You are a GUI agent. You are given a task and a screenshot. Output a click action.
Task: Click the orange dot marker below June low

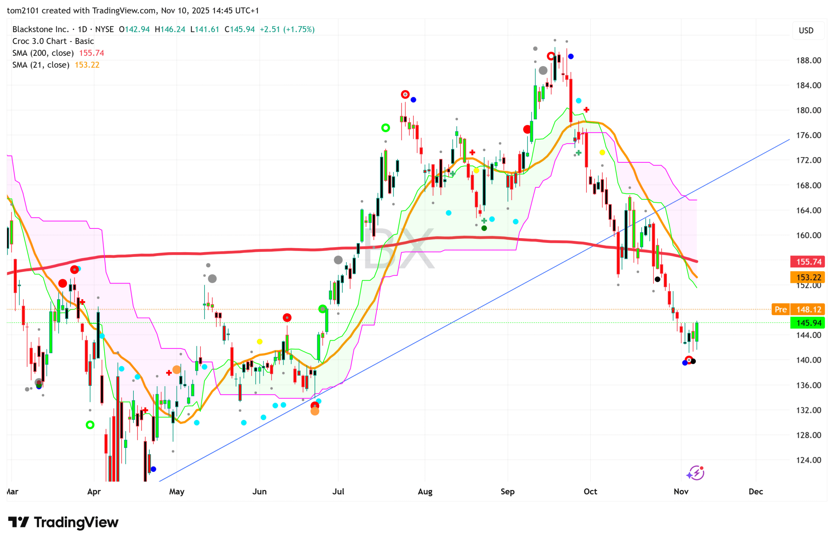click(315, 411)
